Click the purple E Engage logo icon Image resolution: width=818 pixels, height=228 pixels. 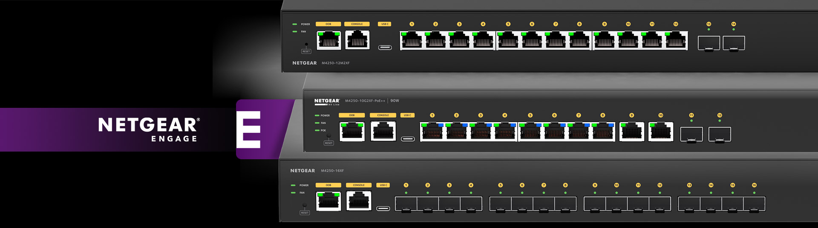click(249, 129)
